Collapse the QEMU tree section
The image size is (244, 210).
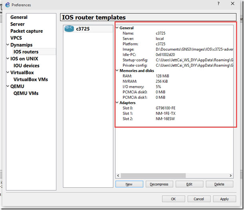click(x=8, y=86)
